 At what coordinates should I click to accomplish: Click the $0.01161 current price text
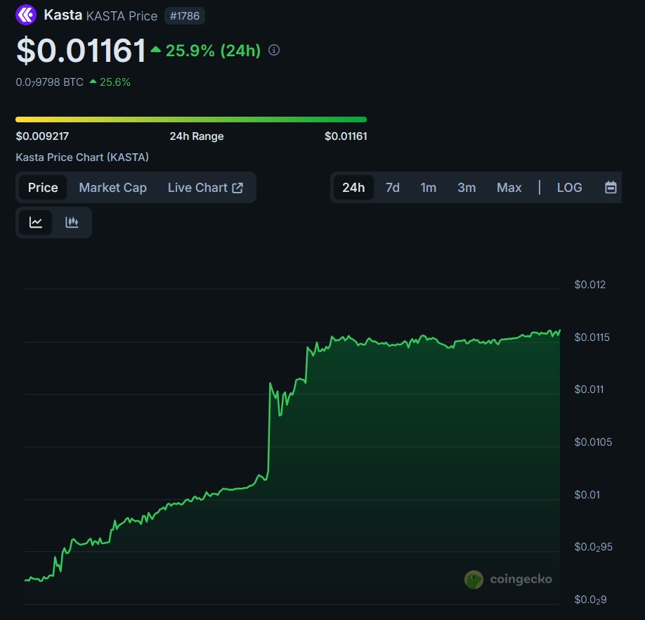pos(81,50)
